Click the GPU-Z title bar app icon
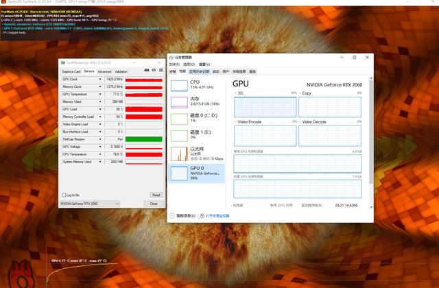The height and width of the screenshot is (288, 439). [63, 62]
